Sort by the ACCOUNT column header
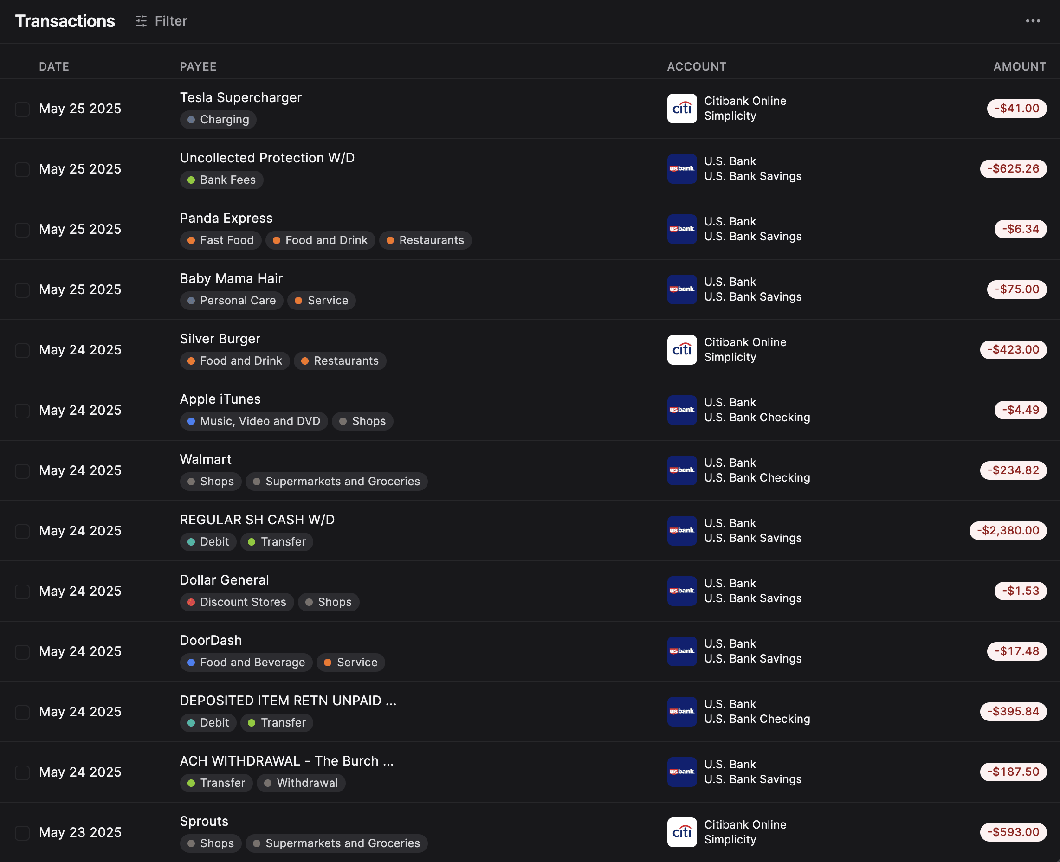The height and width of the screenshot is (862, 1060). [x=697, y=66]
